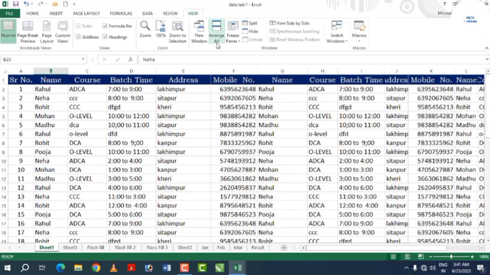Viewport: 490px width, 275px height.
Task: Open the DATA ribbon tab
Action: [x=147, y=13]
